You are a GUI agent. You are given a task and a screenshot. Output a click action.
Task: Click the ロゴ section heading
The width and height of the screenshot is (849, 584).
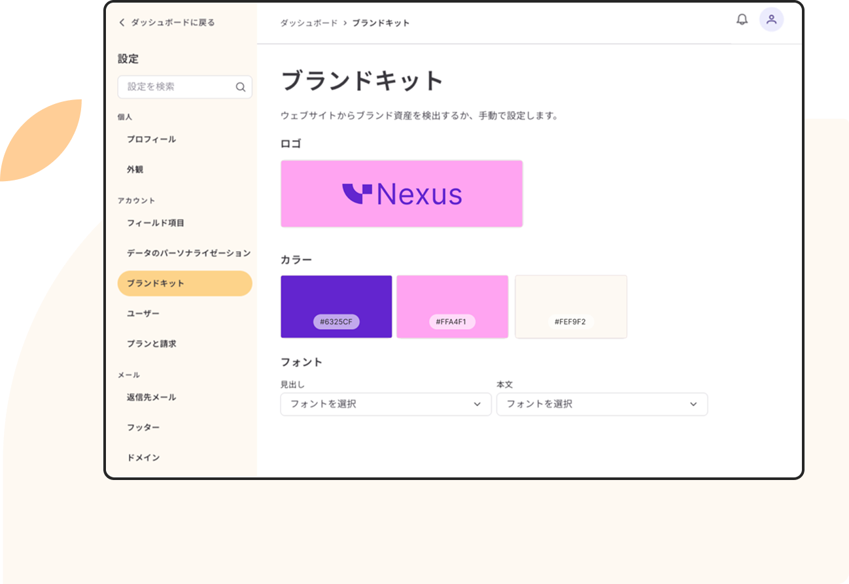291,144
